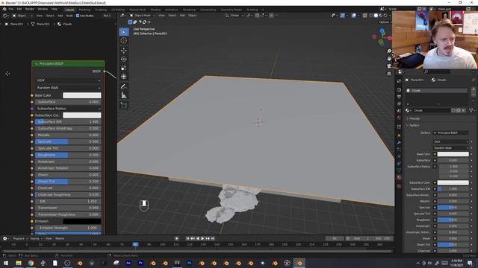Select the Annotate tool

tap(124, 86)
